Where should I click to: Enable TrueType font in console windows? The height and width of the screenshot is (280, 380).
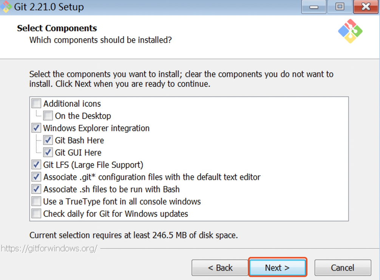[36, 202]
